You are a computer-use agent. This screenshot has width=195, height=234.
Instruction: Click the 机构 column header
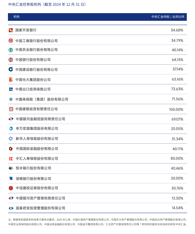[17, 17]
